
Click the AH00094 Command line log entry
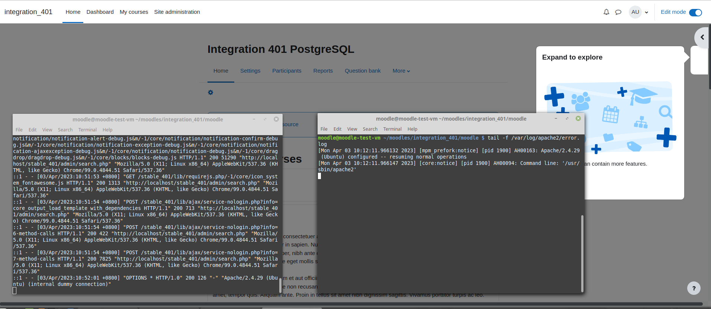pyautogui.click(x=449, y=166)
